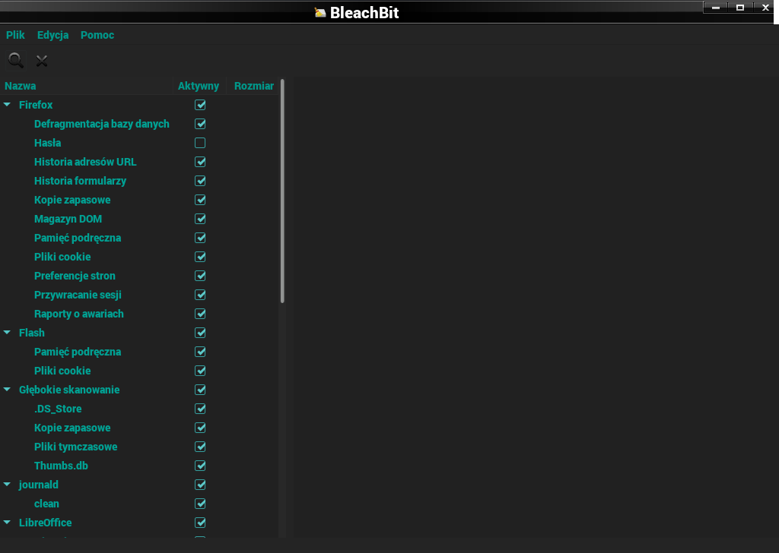The width and height of the screenshot is (779, 553).
Task: Select the clean row under journald
Action: click(x=139, y=504)
